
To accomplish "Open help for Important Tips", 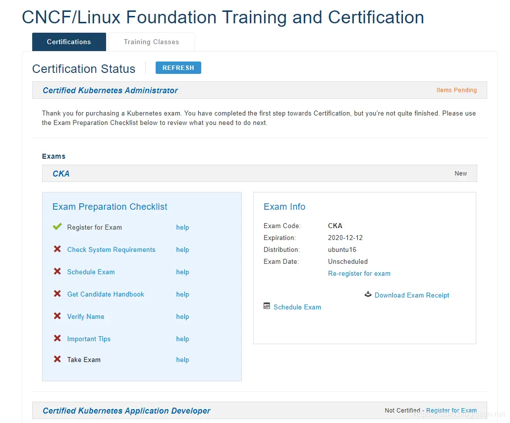I will click(x=182, y=339).
